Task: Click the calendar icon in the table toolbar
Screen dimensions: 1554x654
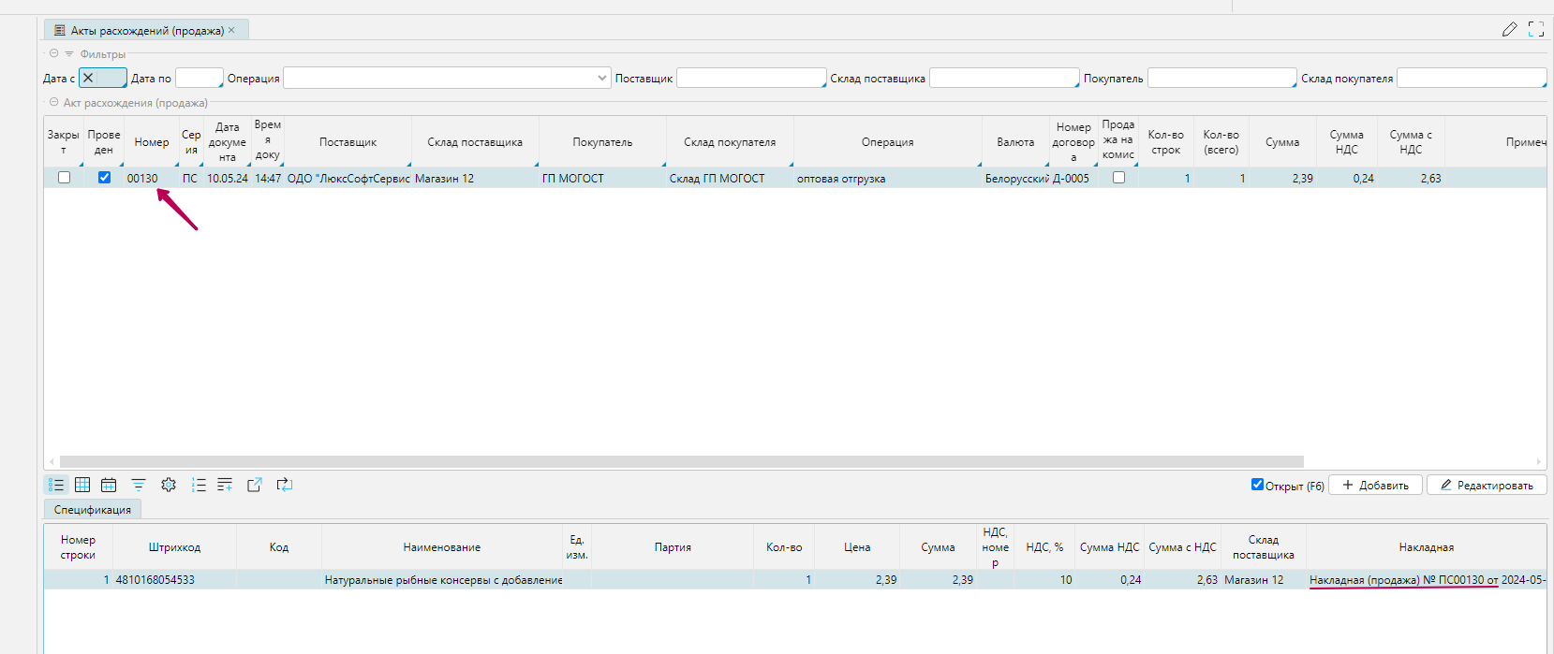Action: 109,485
